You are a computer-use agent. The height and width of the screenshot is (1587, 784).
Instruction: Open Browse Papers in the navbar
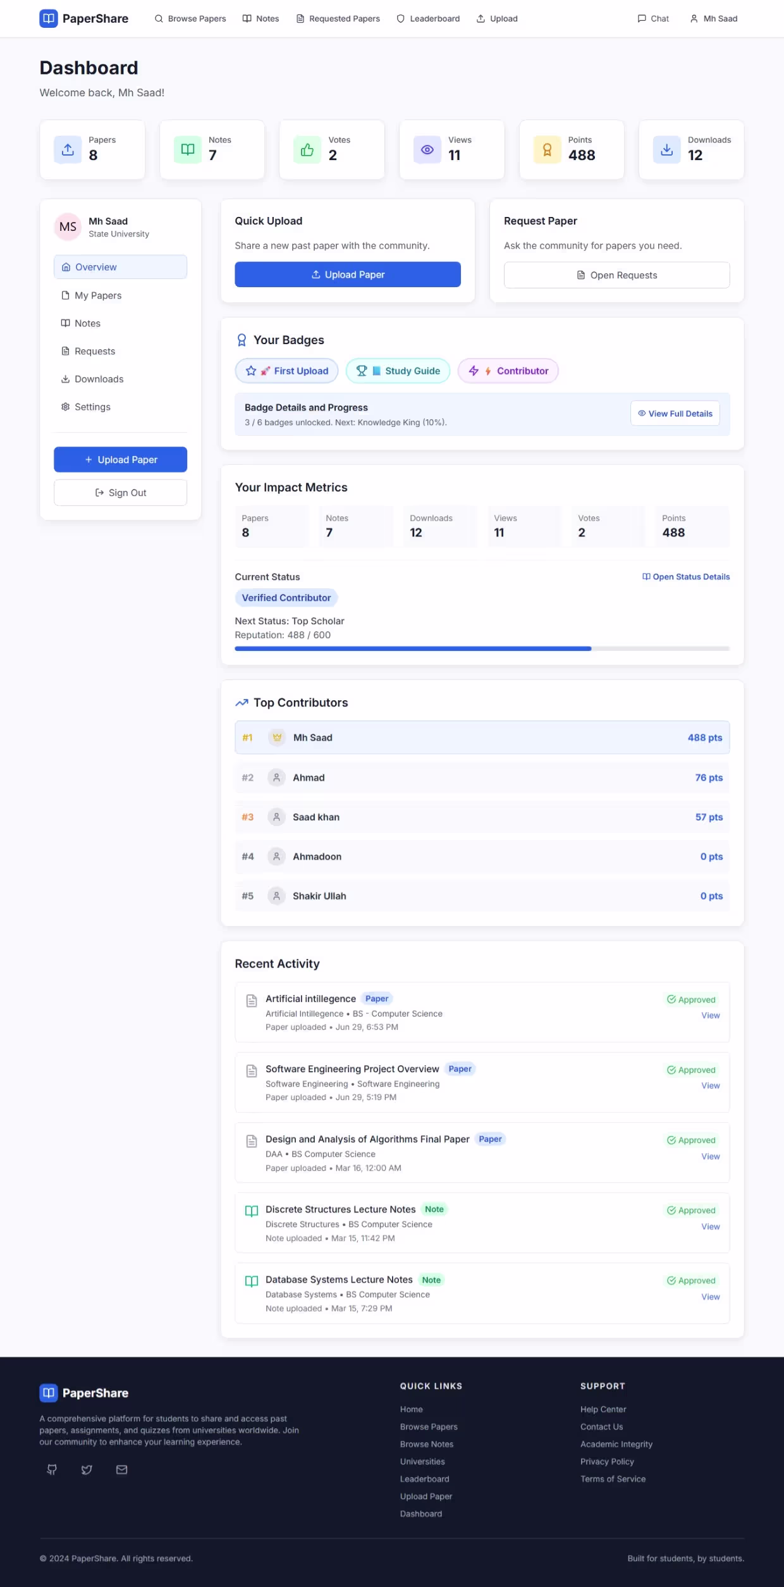pyautogui.click(x=190, y=18)
